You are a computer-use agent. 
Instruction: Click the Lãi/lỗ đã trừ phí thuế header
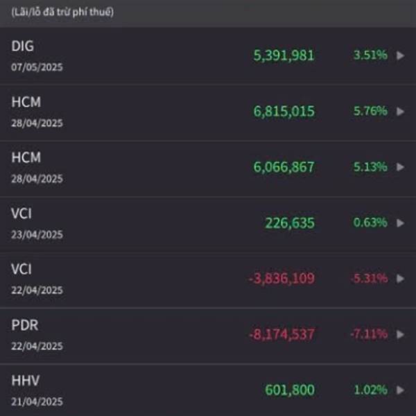click(x=62, y=12)
